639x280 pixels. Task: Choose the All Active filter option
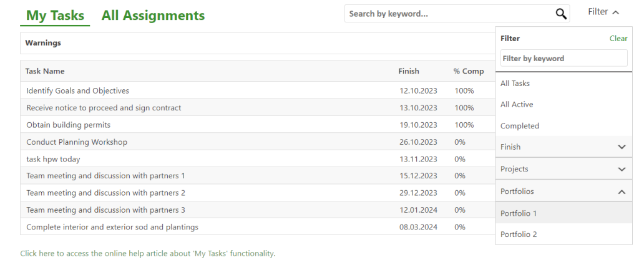coord(517,105)
